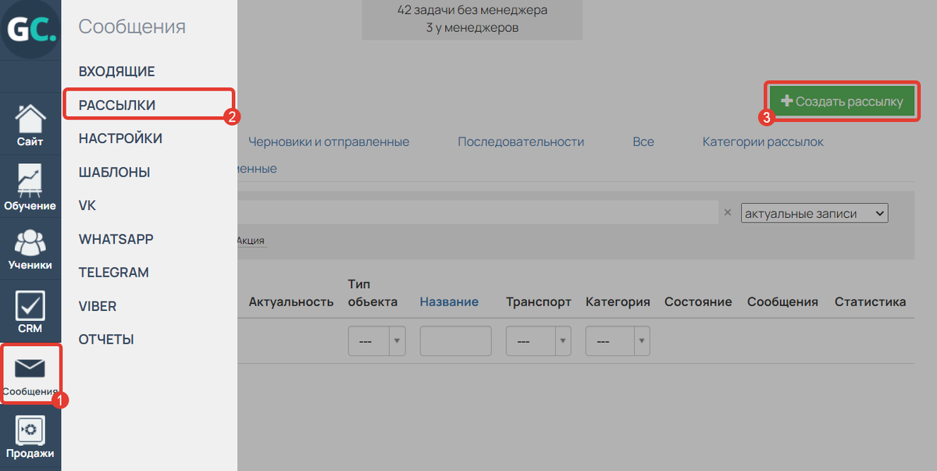Switch to Категории рассылок tab

tap(763, 142)
